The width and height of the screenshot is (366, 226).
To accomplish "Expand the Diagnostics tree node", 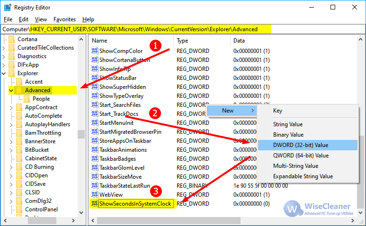I will [x=4, y=56].
